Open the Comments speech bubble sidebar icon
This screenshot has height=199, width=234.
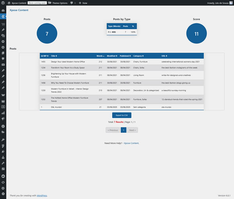[3, 59]
